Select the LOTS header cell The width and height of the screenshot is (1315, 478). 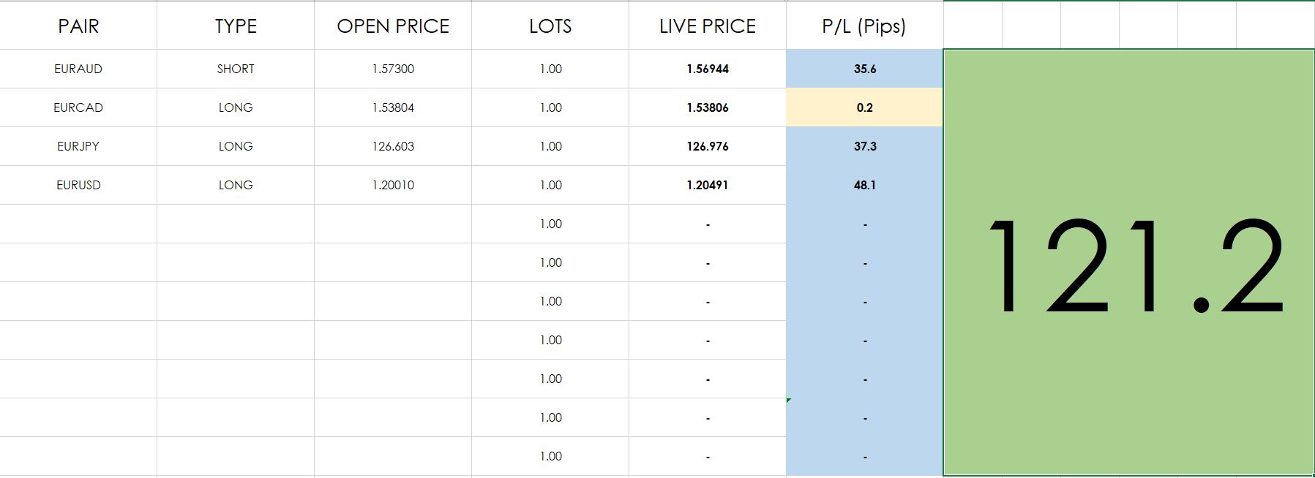(x=550, y=26)
